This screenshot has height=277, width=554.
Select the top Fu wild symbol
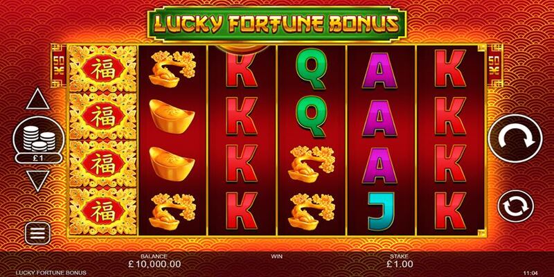102,69
